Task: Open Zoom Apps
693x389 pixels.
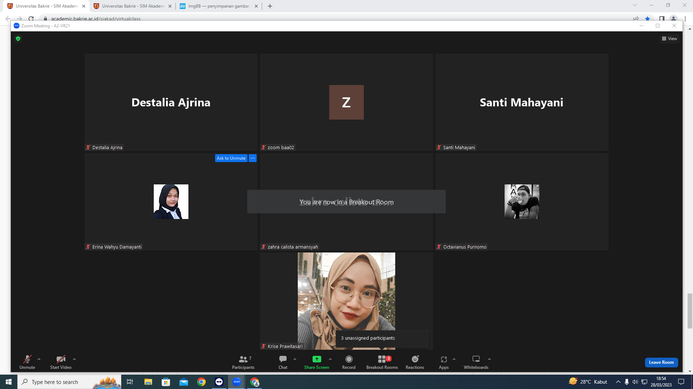Action: [444, 362]
